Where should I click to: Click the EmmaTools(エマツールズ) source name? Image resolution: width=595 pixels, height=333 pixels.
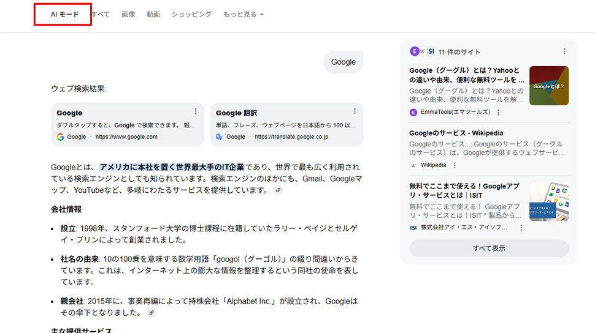[455, 112]
